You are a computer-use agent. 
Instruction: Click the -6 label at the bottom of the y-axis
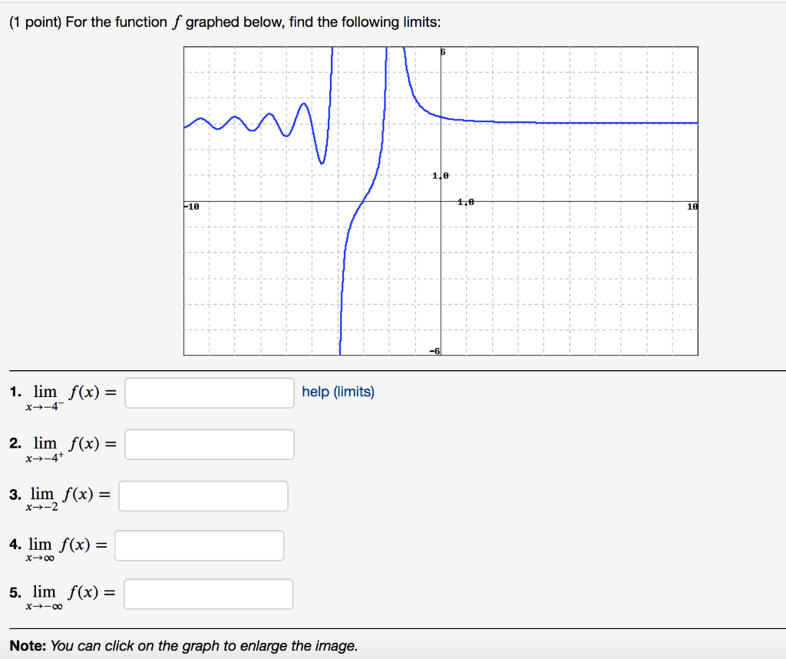[434, 350]
